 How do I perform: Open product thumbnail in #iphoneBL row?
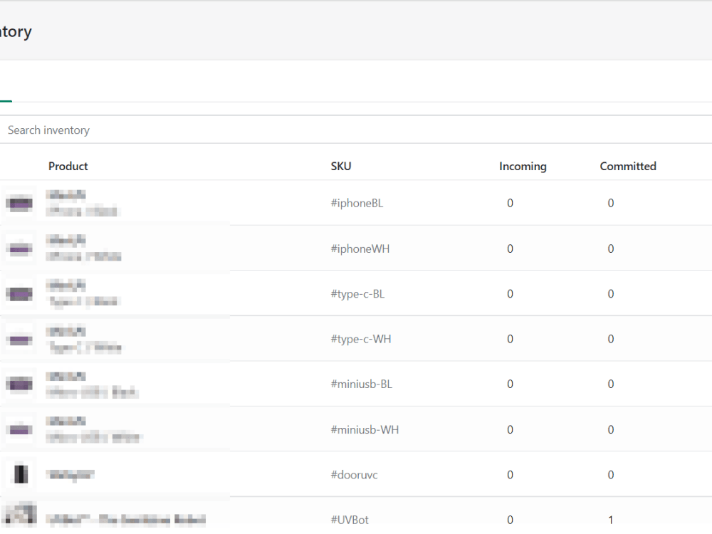tap(19, 203)
